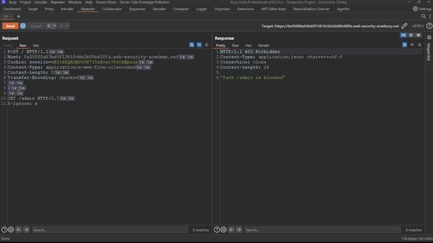Open the Repeater tab options kebab menu
Viewport: 433px width, 243px height.
point(430,16)
